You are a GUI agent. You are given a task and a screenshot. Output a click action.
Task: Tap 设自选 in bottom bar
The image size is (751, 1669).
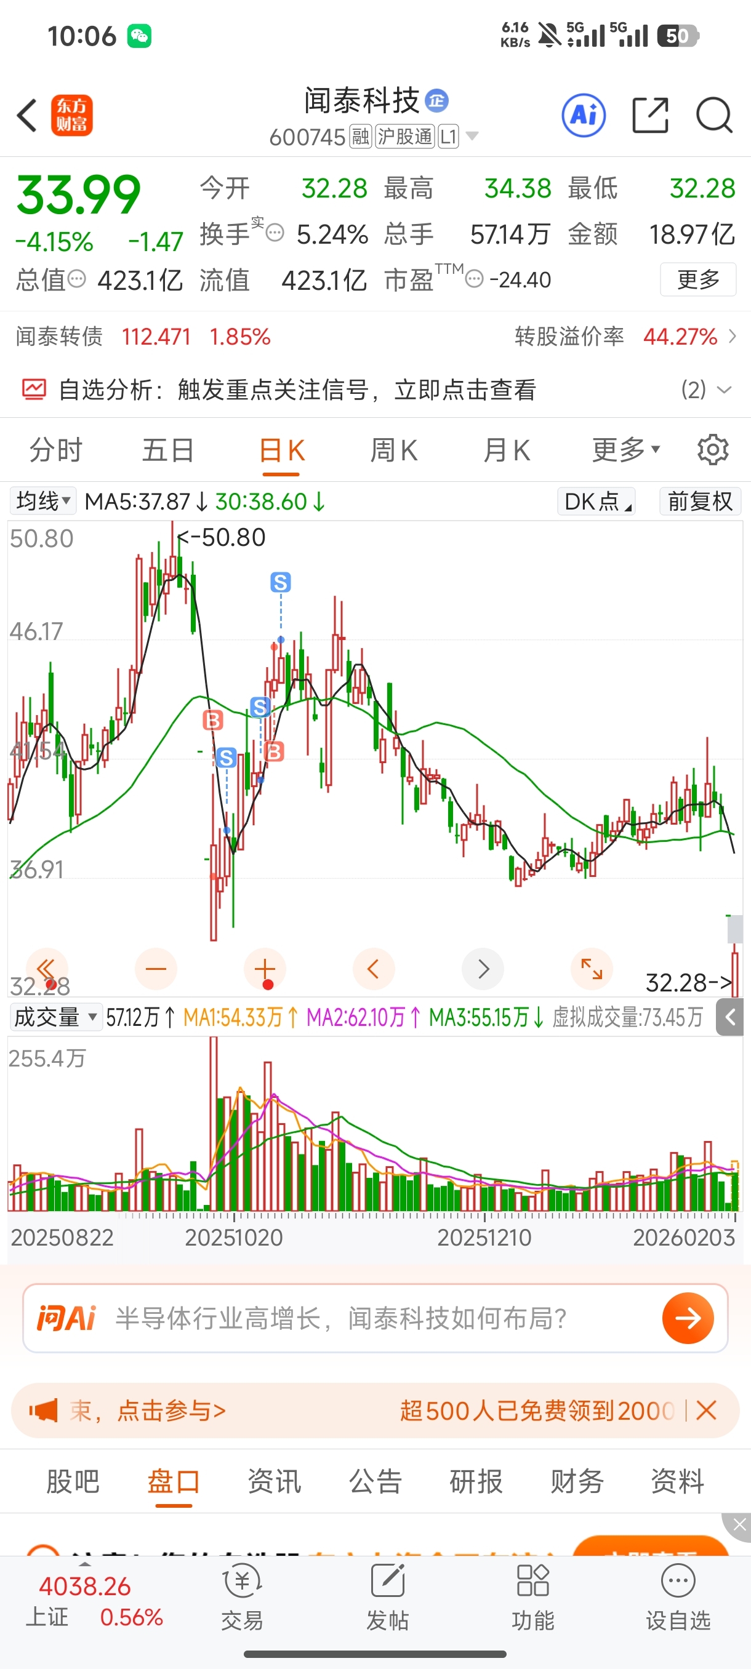pos(678,1598)
